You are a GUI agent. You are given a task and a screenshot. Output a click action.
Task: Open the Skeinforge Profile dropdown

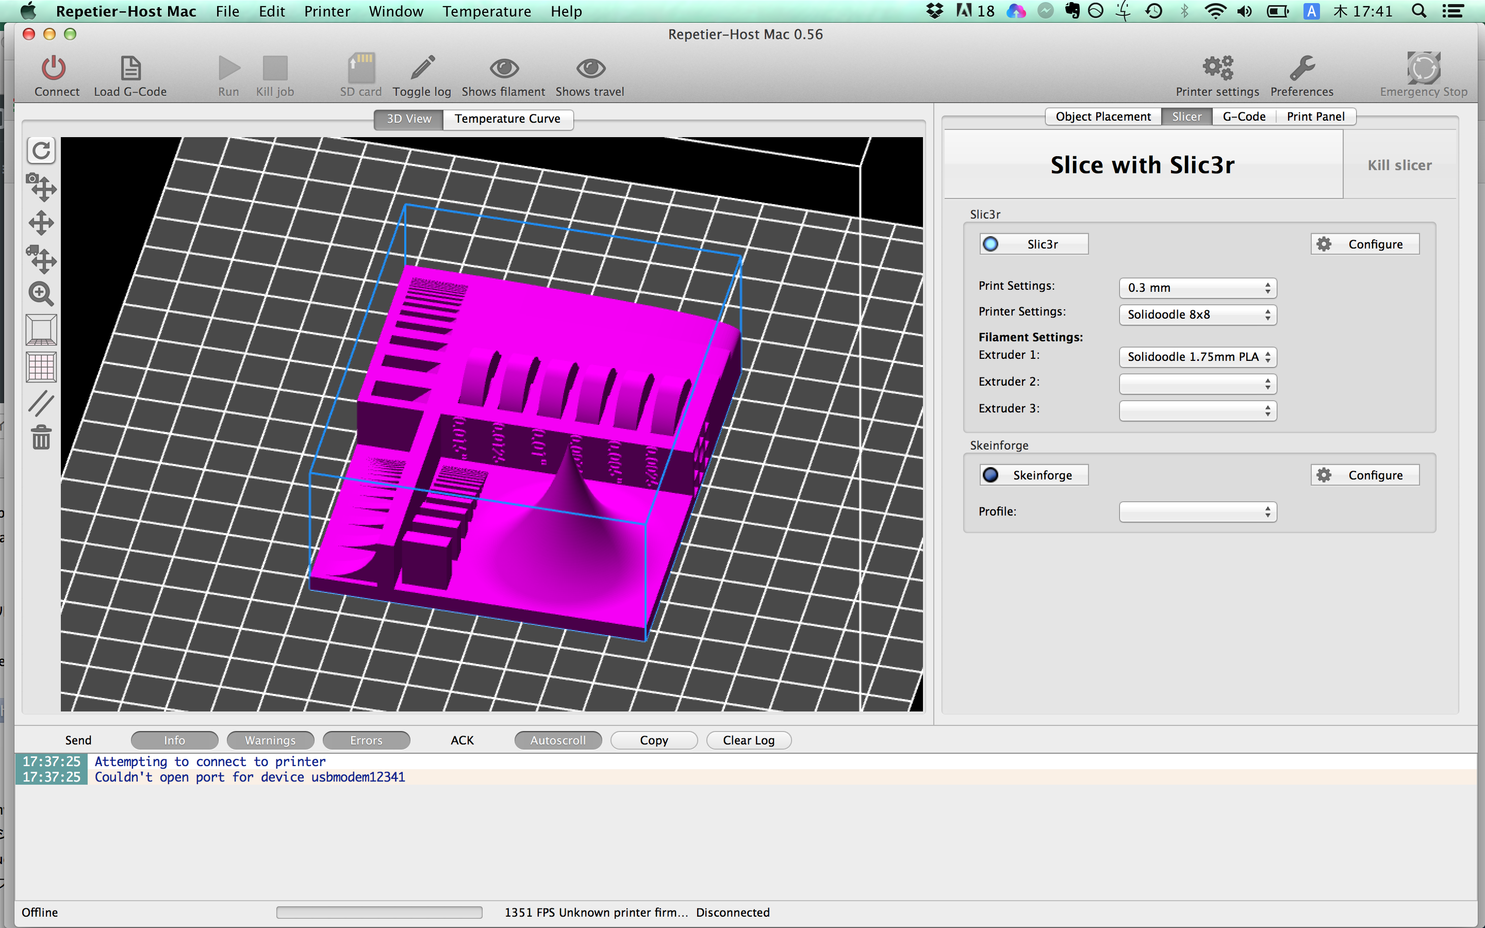pos(1198,512)
